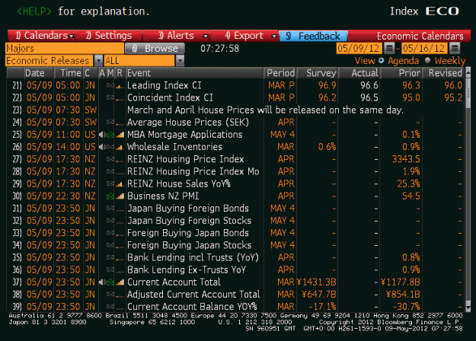Expand the ALL filter dropdown arrow

180,61
